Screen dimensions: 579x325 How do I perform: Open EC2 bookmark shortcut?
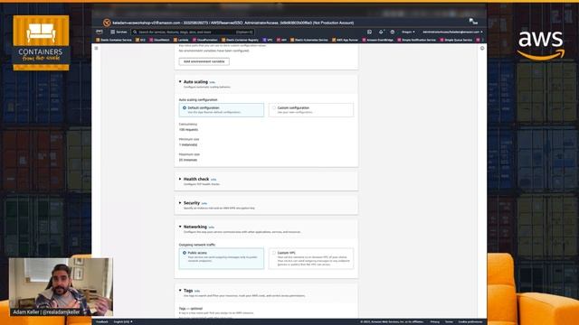click(x=141, y=40)
